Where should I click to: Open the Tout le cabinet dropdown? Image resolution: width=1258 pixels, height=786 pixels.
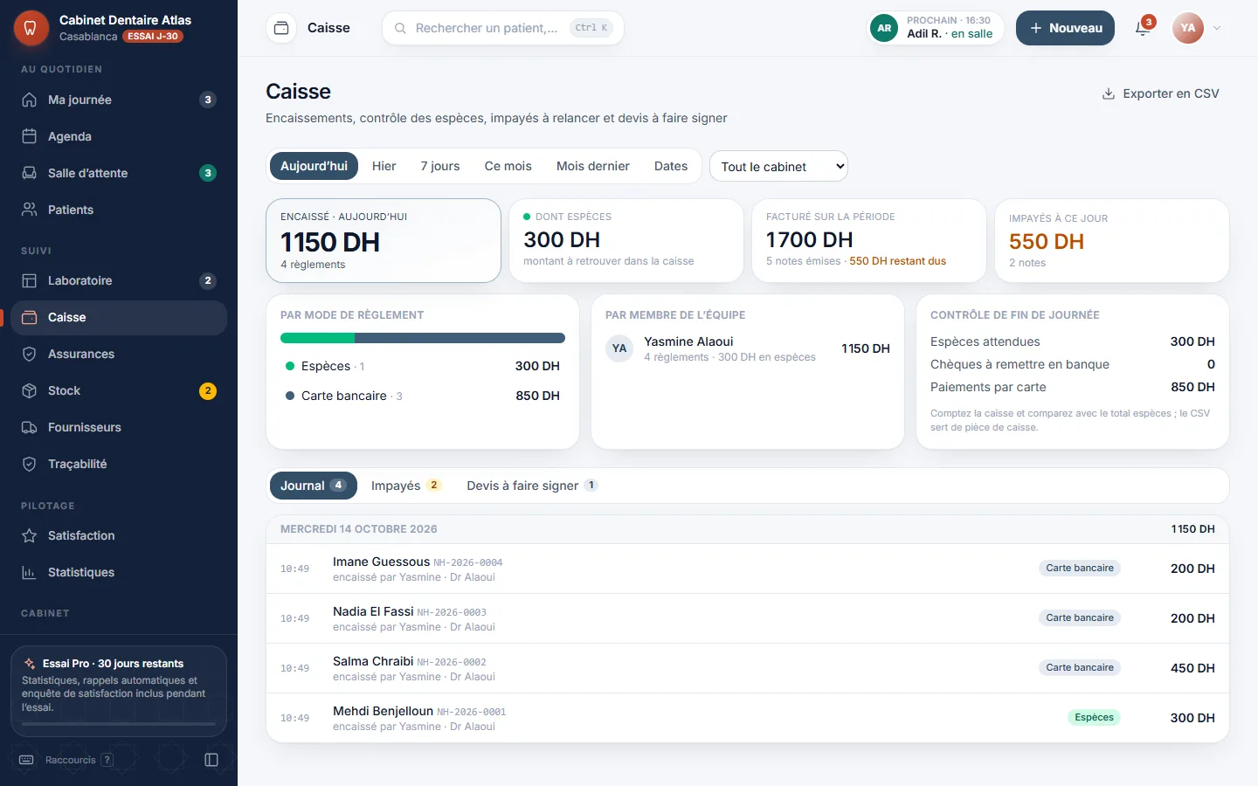[x=778, y=166]
